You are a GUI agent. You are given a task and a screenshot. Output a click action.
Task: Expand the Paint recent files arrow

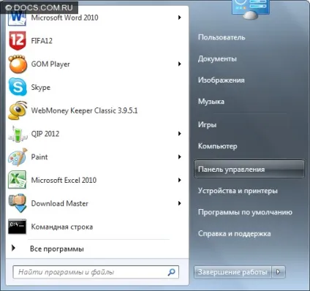(x=180, y=157)
